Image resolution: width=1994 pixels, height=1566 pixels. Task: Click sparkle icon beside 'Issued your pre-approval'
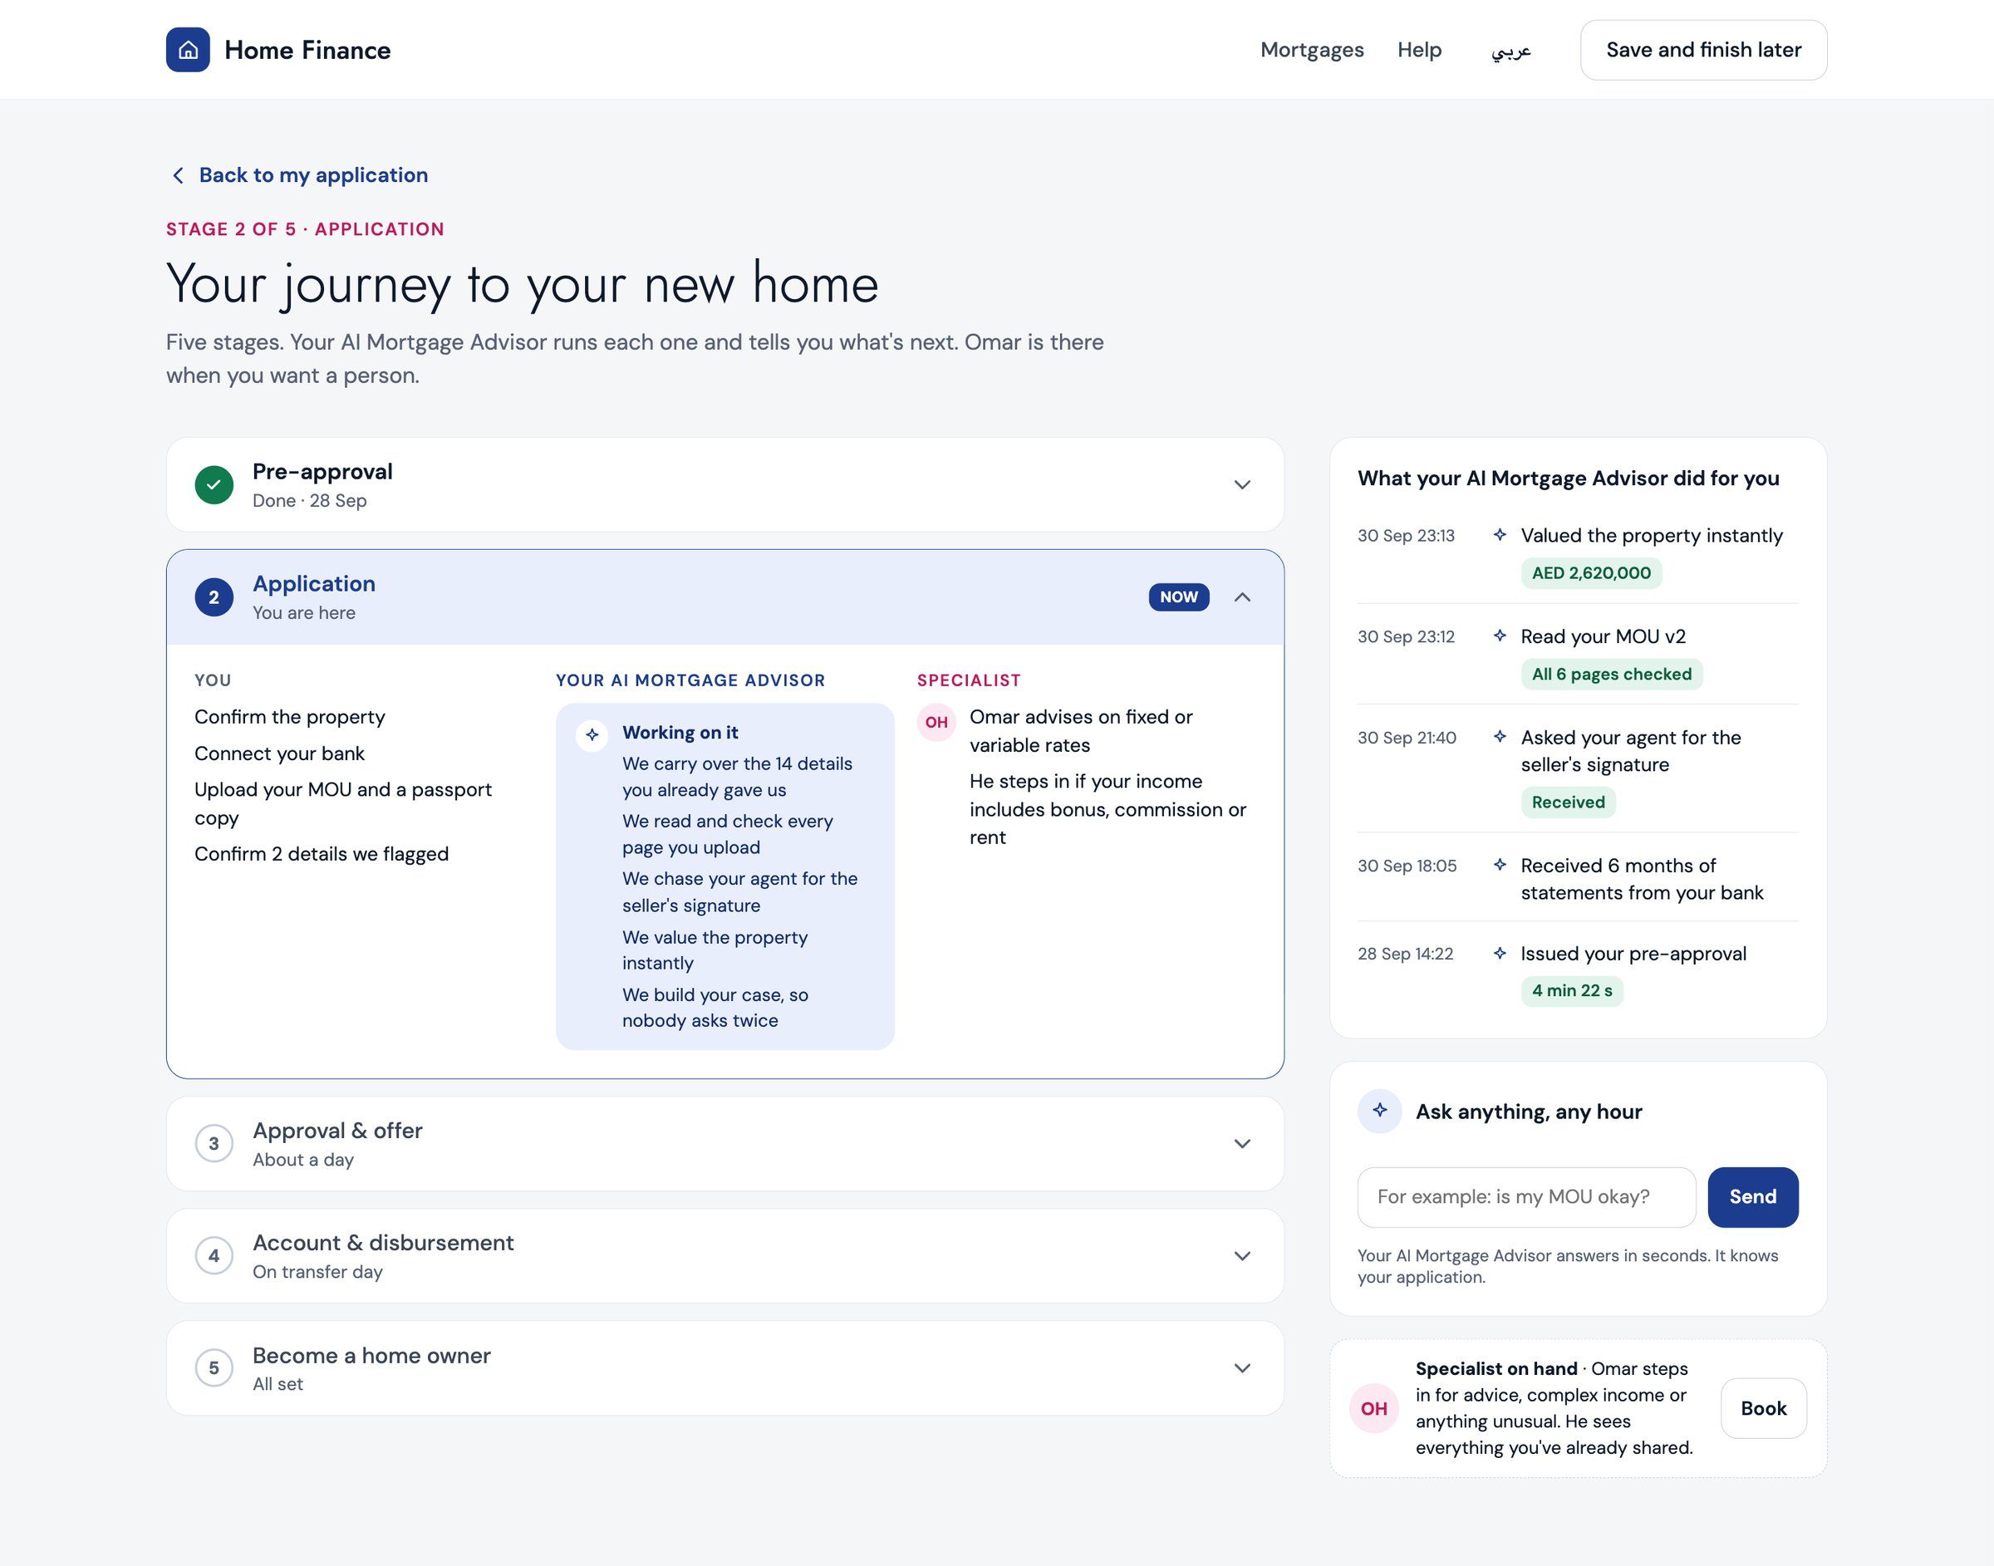click(x=1500, y=954)
